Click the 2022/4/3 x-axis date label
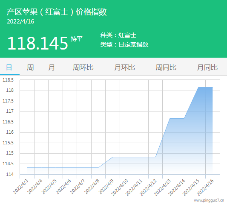Viewport: 227px width, 205px height. point(21,187)
